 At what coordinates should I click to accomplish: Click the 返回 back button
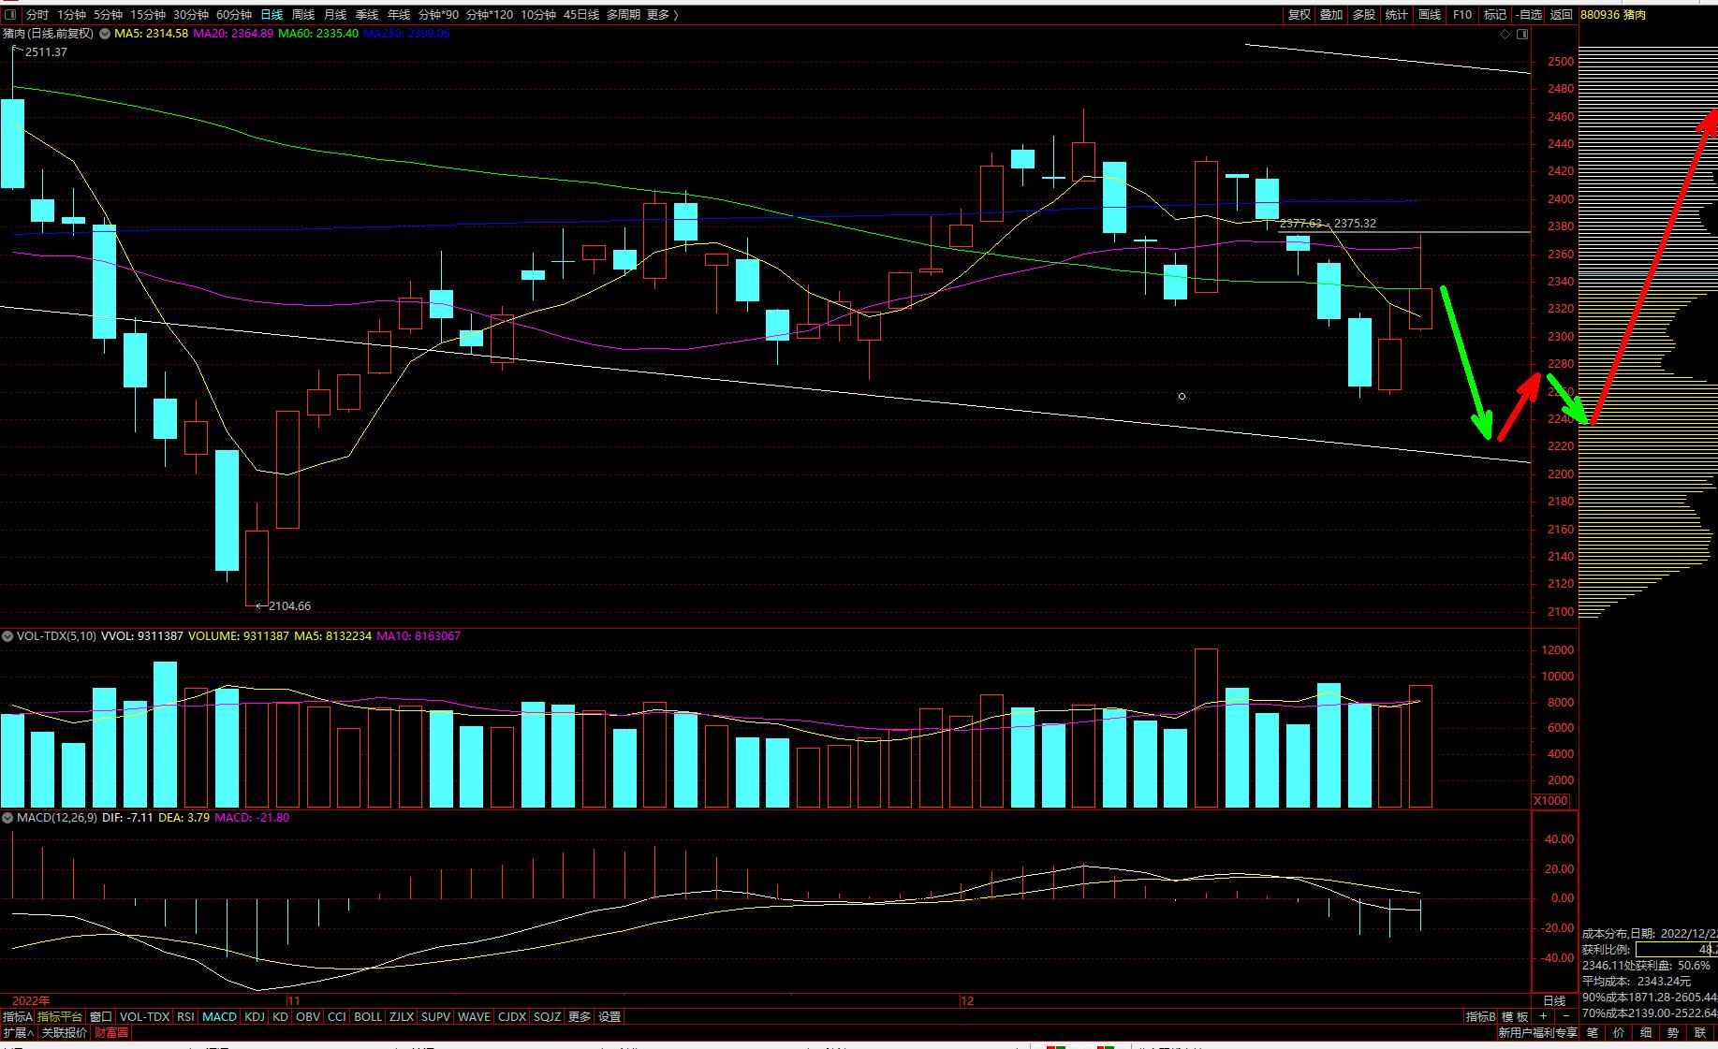click(1562, 14)
